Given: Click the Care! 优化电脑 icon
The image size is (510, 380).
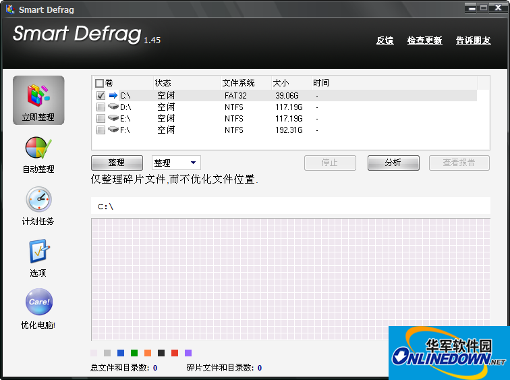Looking at the screenshot, I should (39, 302).
